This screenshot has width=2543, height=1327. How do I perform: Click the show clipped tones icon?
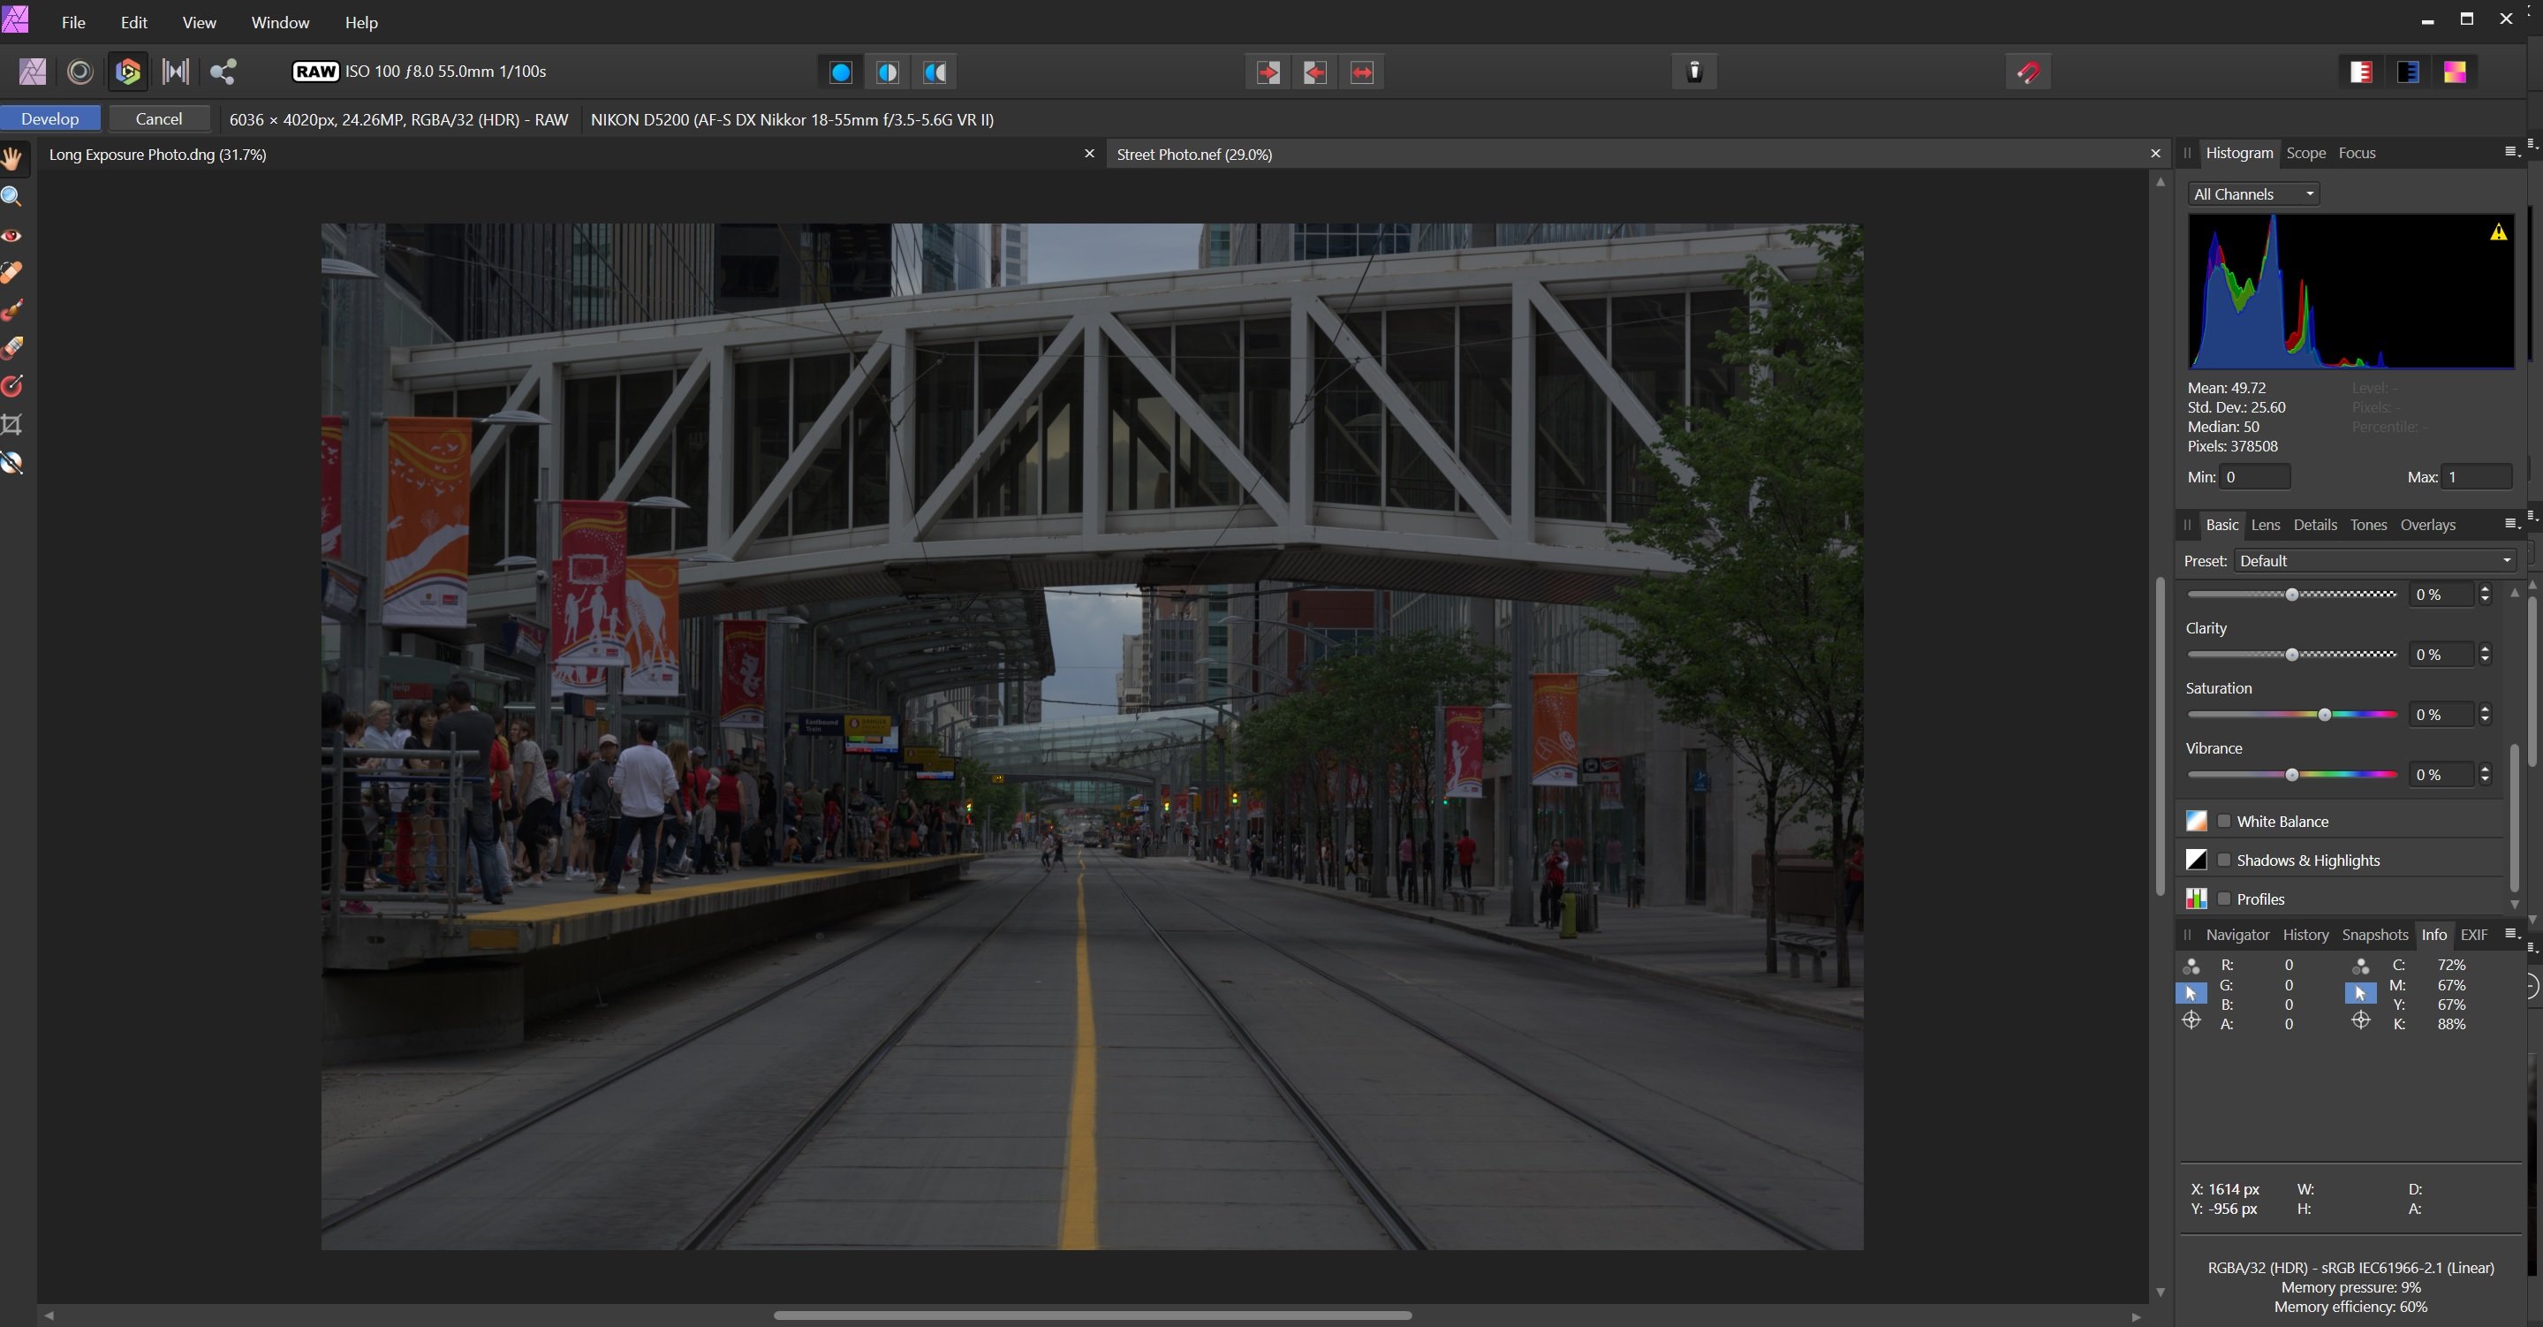coord(2456,72)
